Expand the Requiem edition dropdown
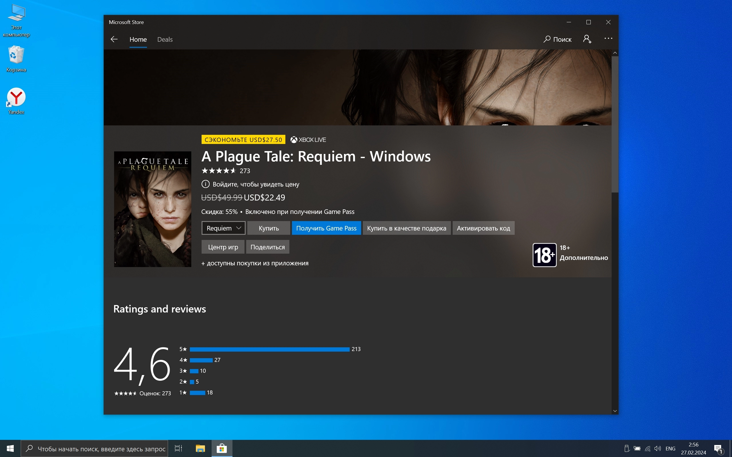The height and width of the screenshot is (457, 732). click(x=223, y=228)
